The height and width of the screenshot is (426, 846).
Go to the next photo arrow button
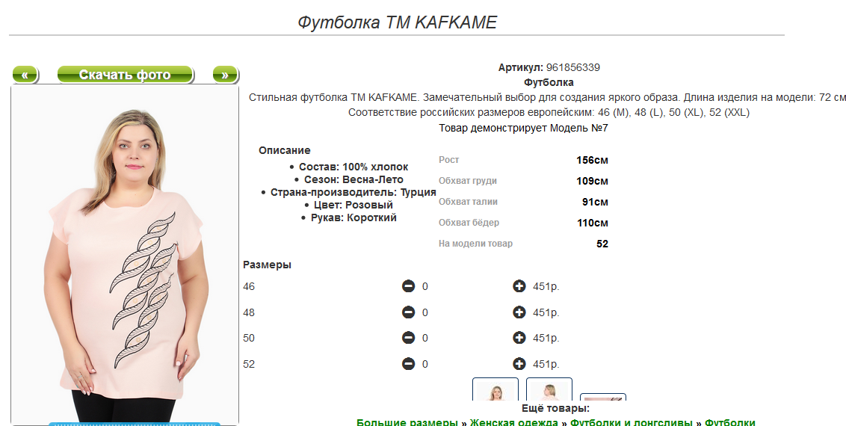[225, 75]
